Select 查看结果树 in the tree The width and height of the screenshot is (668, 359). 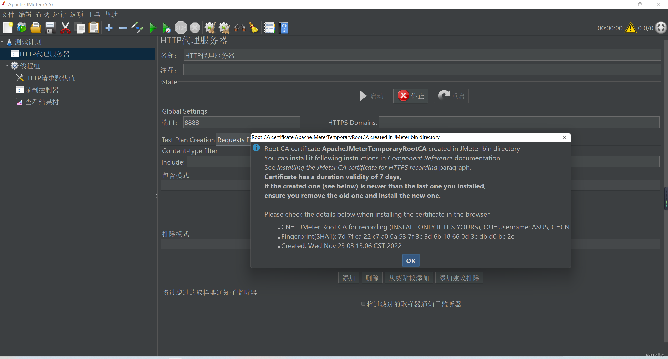[42, 102]
